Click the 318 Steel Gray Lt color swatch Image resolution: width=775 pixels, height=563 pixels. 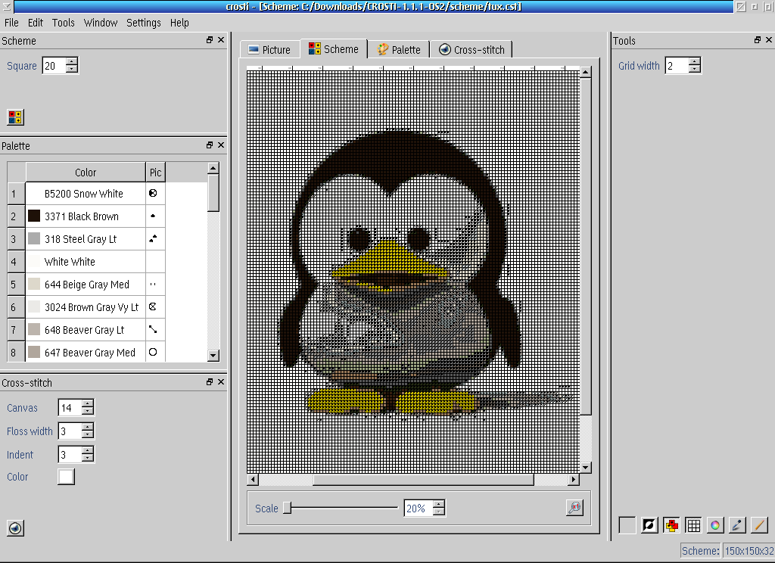[34, 238]
